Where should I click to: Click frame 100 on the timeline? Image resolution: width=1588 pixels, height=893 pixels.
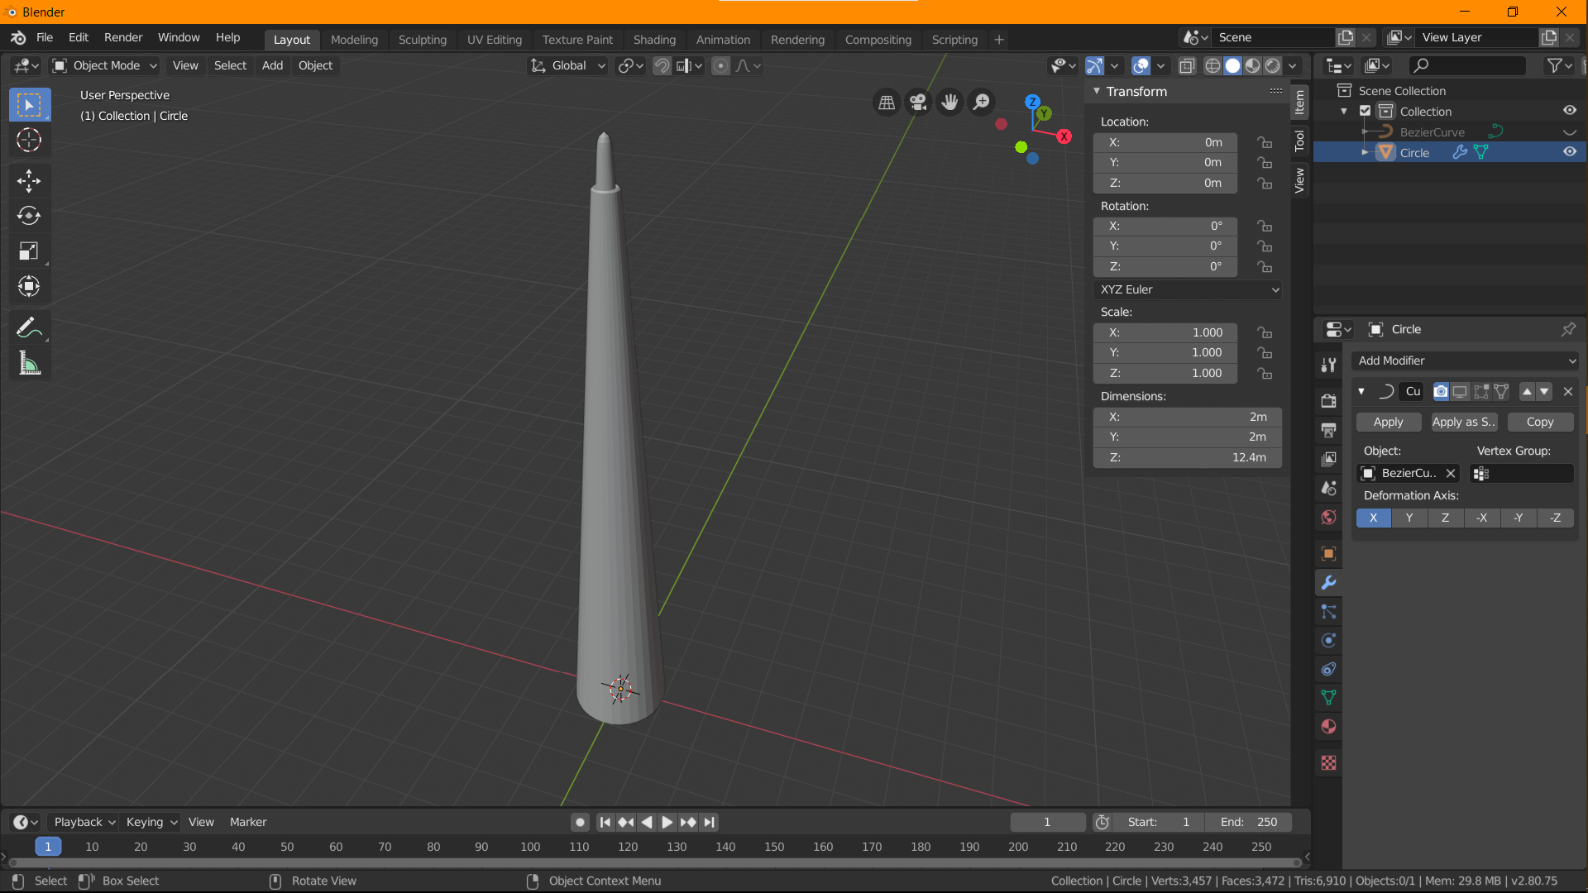point(530,847)
